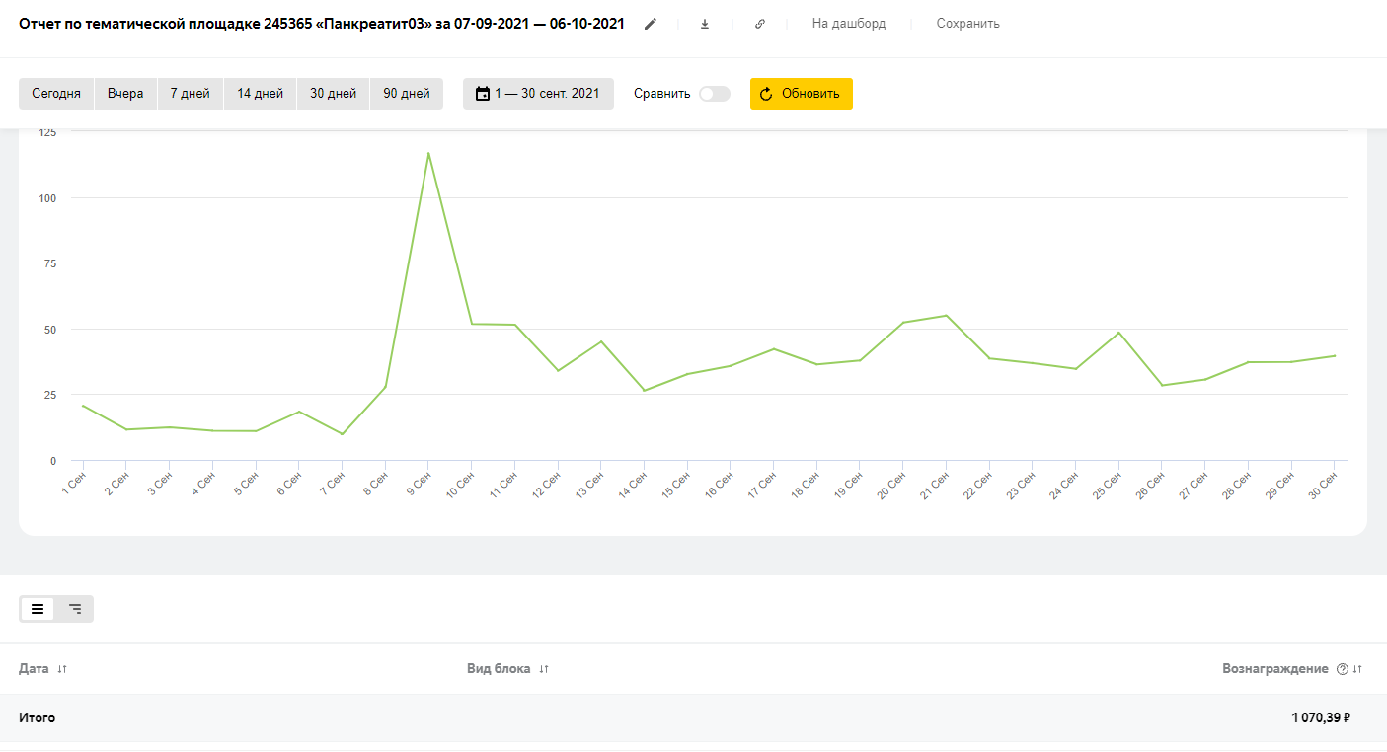Screen dimensions: 1387x752
Task: Click the help icon next to Вознаграждение
Action: click(1342, 669)
